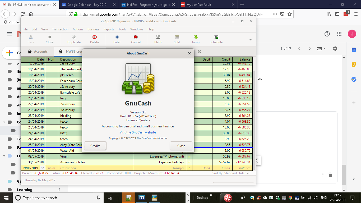Open the Reports menu
The height and width of the screenshot is (203, 361).
[x=109, y=29]
